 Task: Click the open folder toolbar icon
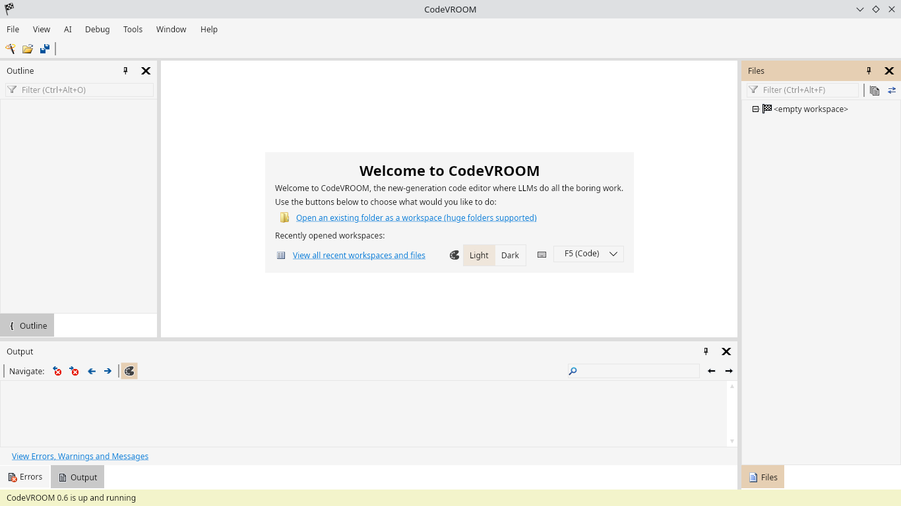[28, 49]
